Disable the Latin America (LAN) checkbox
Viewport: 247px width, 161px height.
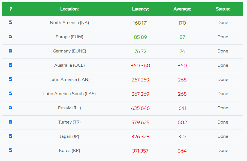point(11,79)
